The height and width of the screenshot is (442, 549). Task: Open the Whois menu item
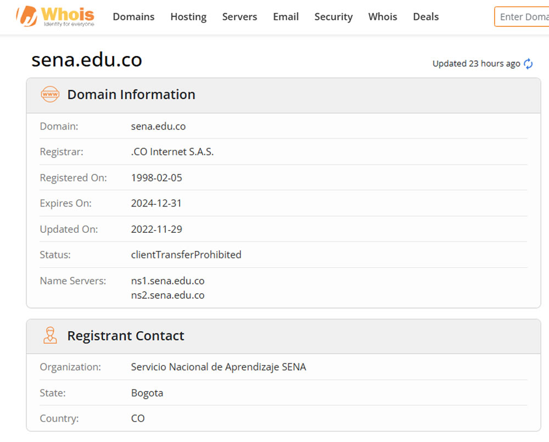pyautogui.click(x=383, y=17)
